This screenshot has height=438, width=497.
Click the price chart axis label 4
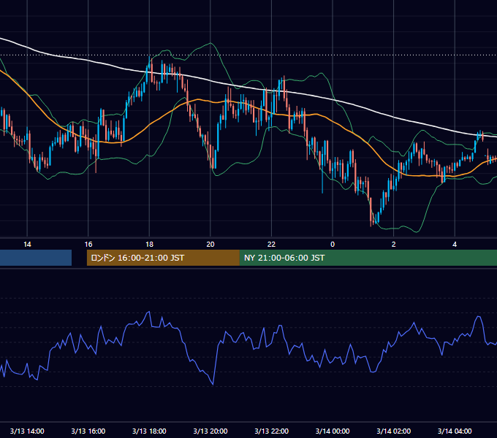click(455, 245)
